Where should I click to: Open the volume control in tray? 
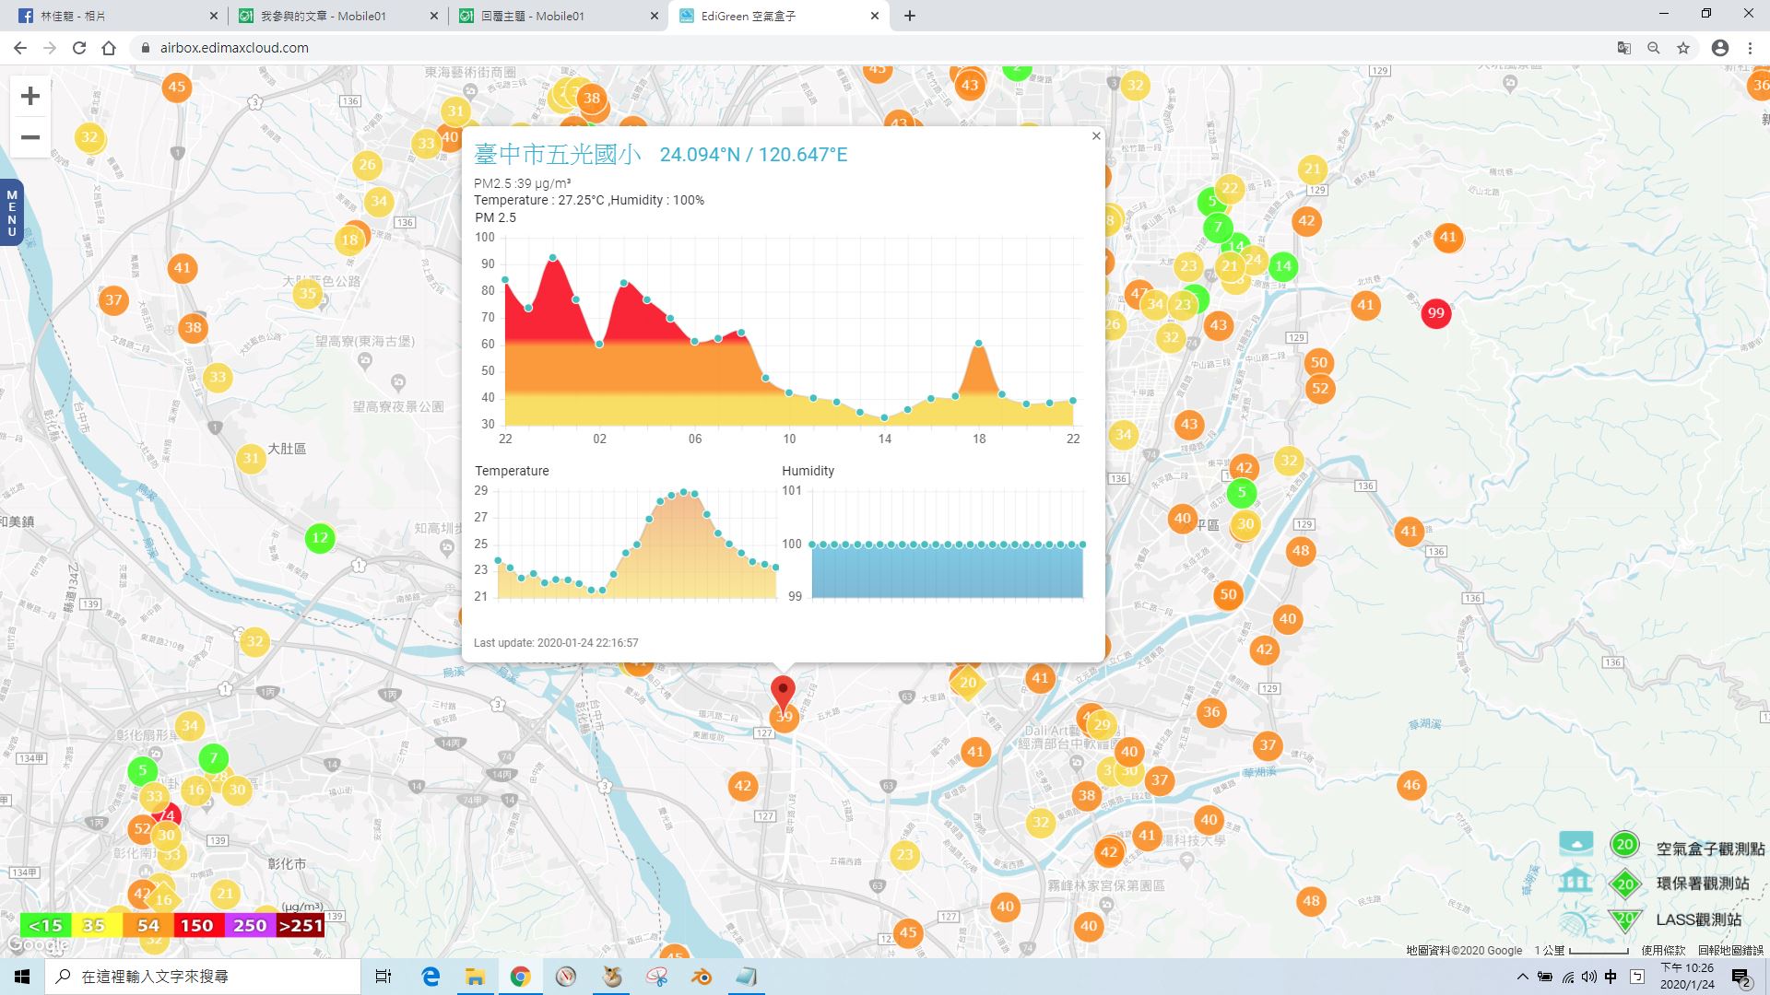point(1589,977)
